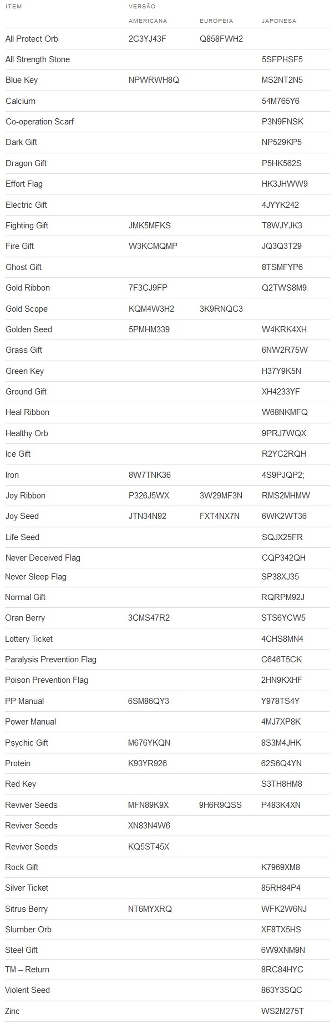Image resolution: width=335 pixels, height=1024 pixels.
Task: Click the Fighting Gift code JMK5MFKS
Action: click(x=150, y=225)
